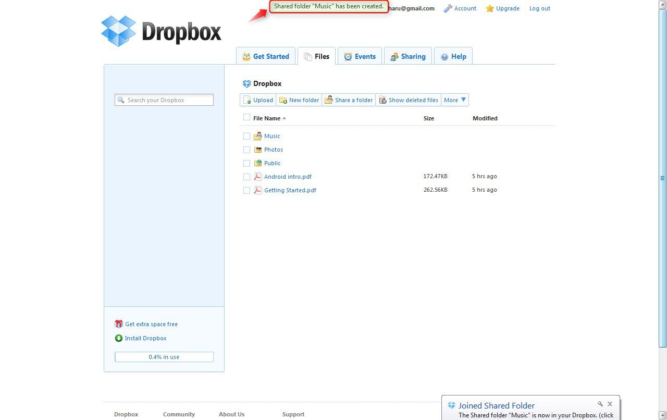
Task: Open the Getting Started.pdf file
Action: point(290,190)
